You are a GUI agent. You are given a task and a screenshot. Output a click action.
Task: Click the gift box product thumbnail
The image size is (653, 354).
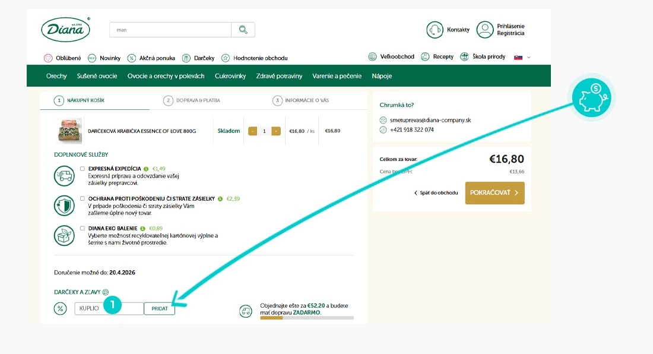point(69,130)
